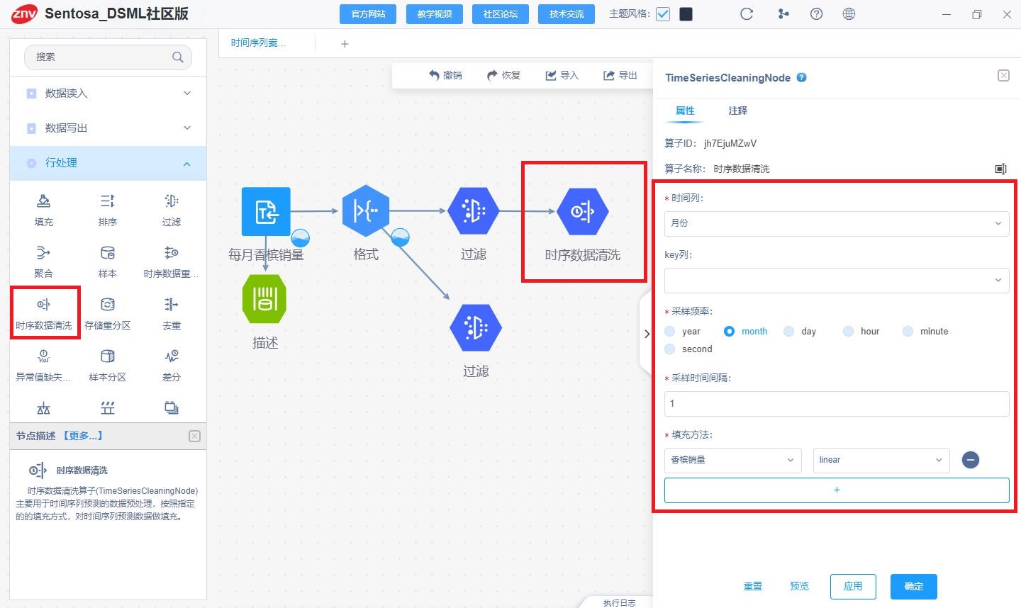Select the 时序数据清洗 operator in sidebar
Screen dimensions: 1021x608
coord(43,305)
